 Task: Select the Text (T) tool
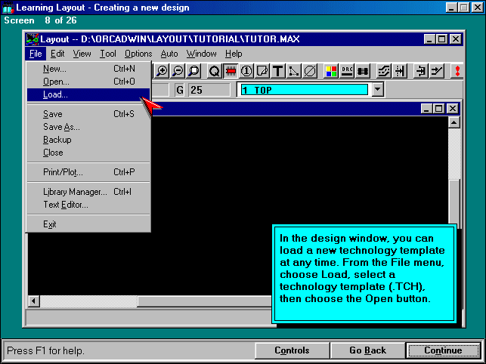(x=278, y=71)
